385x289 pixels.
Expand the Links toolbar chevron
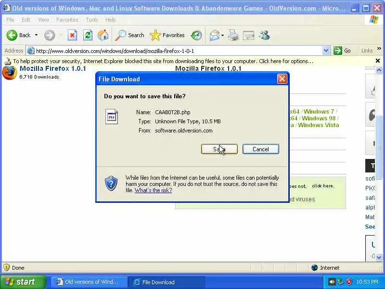[x=379, y=49]
